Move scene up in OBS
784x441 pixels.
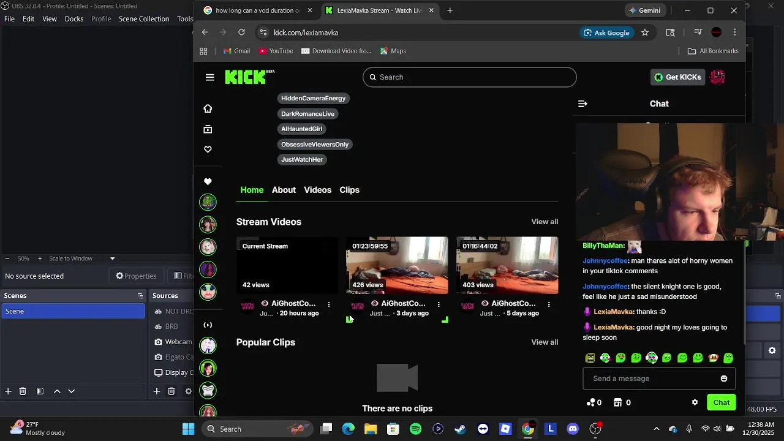(57, 391)
